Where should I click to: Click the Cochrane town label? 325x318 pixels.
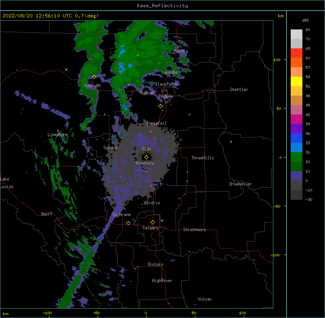tap(121, 215)
